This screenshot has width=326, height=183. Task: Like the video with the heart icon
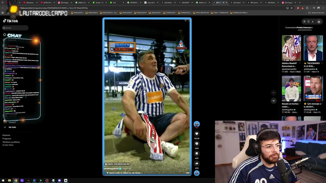197,133
